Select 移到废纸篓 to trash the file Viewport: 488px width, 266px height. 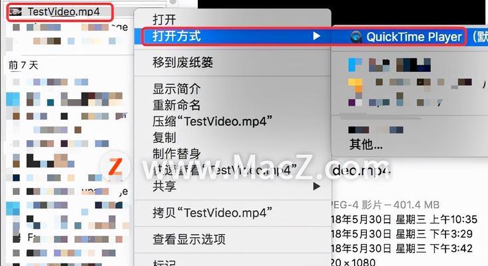[182, 63]
